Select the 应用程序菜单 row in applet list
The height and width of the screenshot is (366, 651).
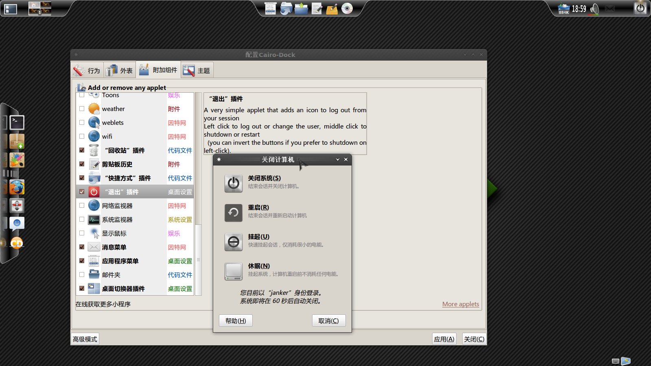pyautogui.click(x=135, y=261)
